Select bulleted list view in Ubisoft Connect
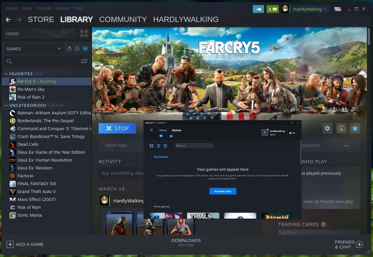The width and height of the screenshot is (373, 257). 159,146
